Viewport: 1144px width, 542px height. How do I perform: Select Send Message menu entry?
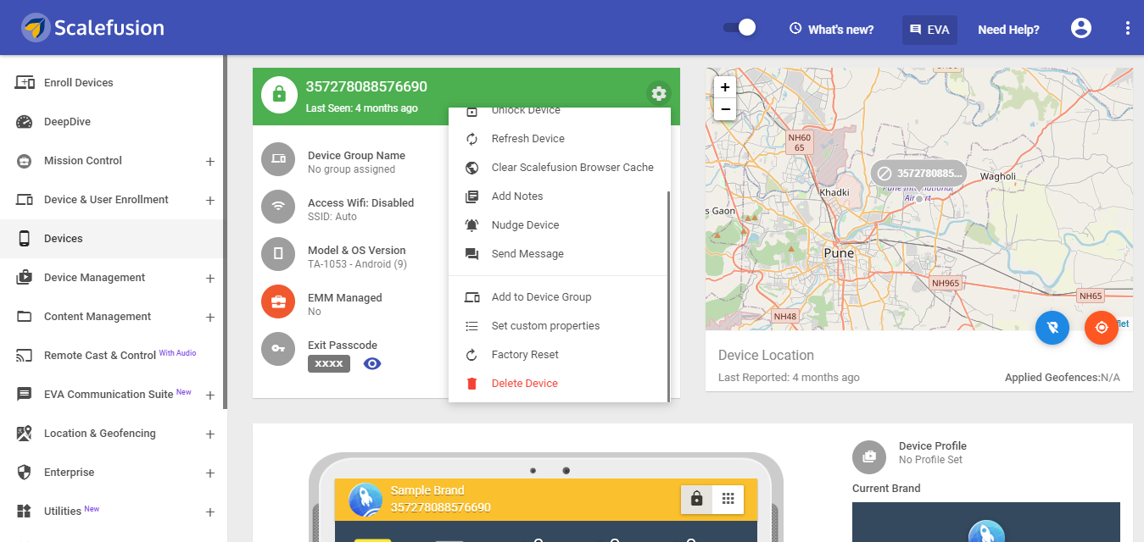tap(558, 254)
